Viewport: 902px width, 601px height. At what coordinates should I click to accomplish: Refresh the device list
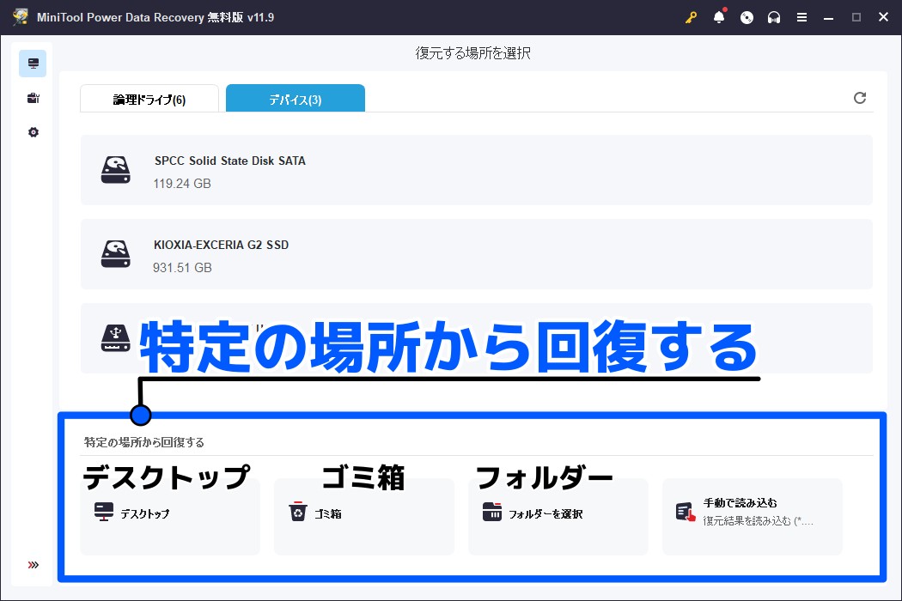[x=860, y=98]
